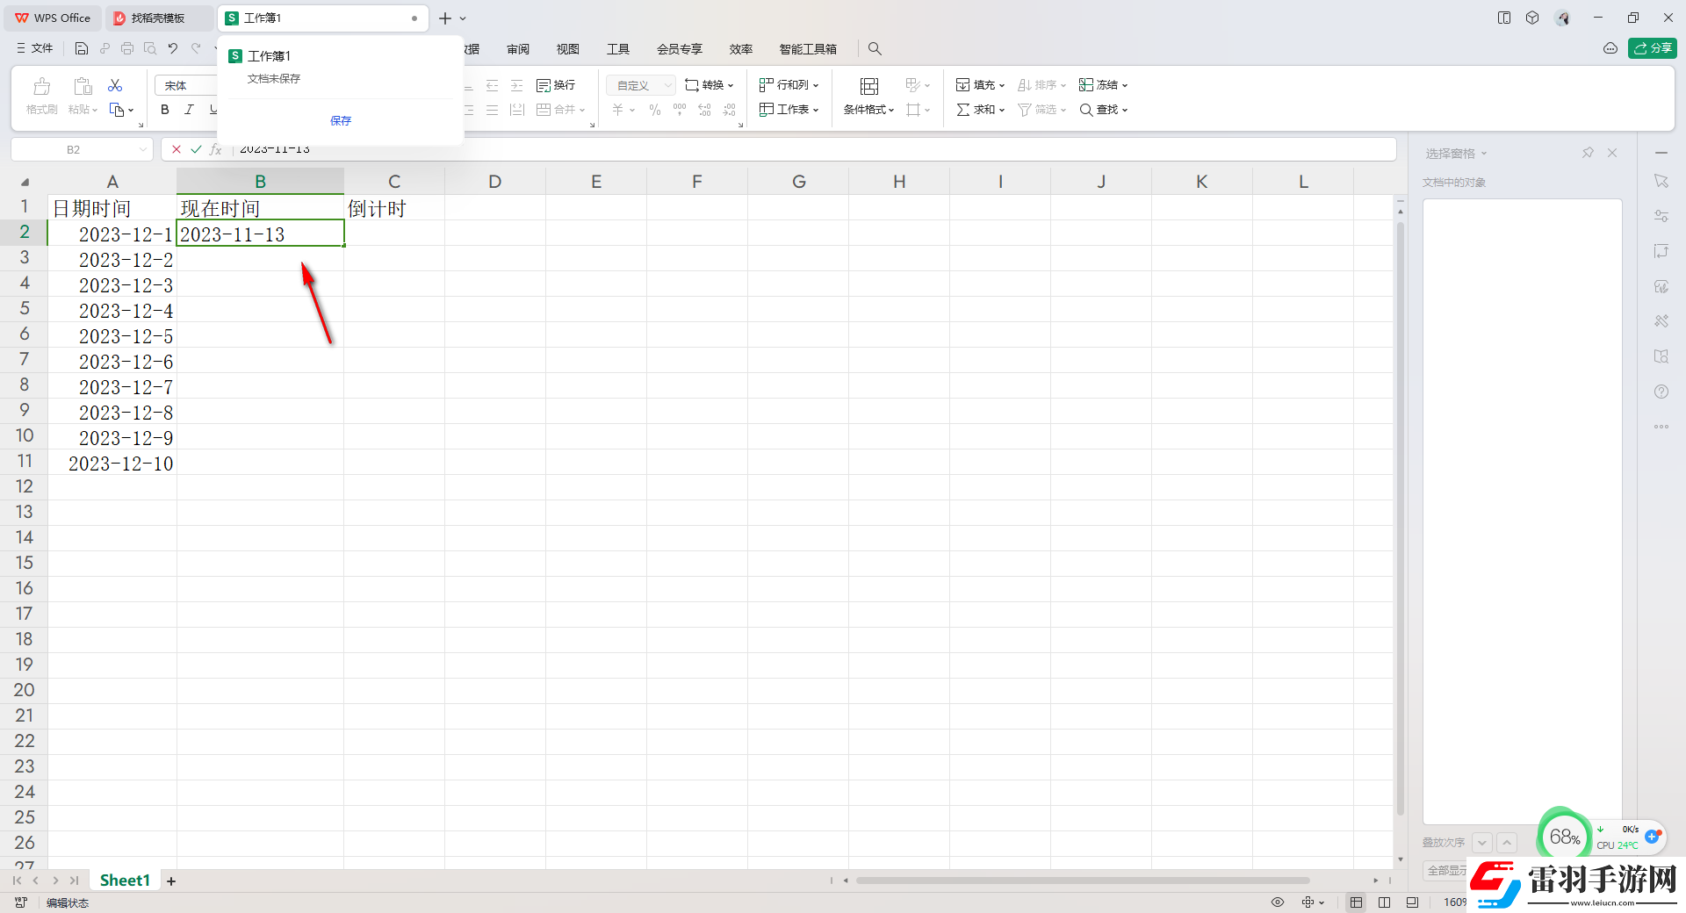Toggle eye protection mode in status bar
Image resolution: width=1686 pixels, height=913 pixels.
coord(1278,902)
